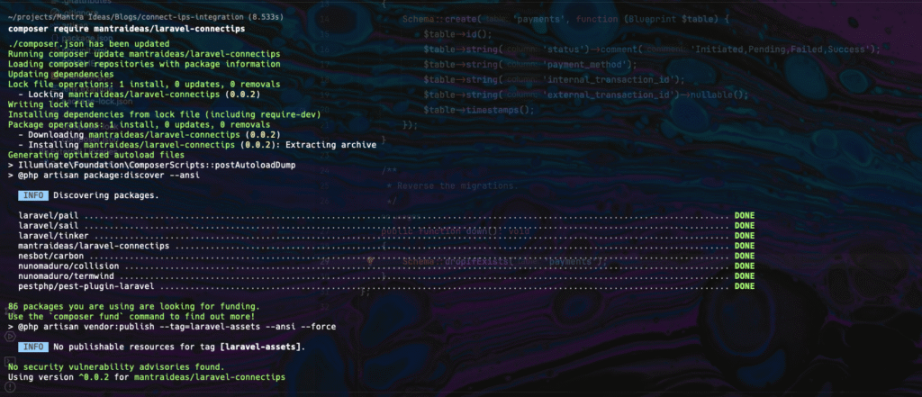Click the 'ComposerScripts::postAutoloadDump' line
Viewport: 922px width, 397px height.
point(151,166)
